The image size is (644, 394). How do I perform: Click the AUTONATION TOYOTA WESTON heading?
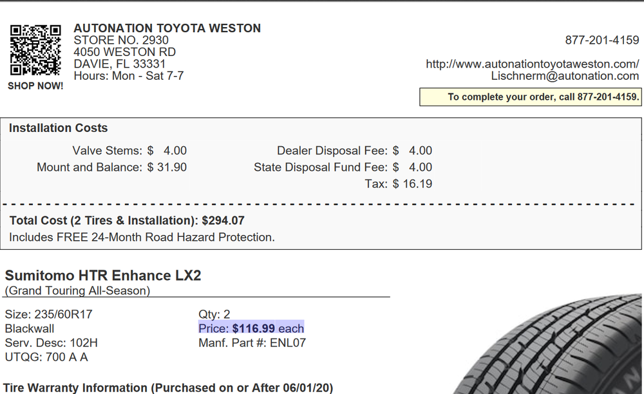click(167, 28)
